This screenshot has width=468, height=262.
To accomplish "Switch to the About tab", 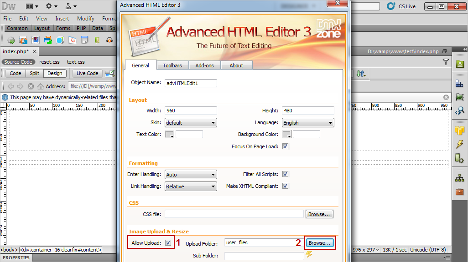I will point(236,65).
